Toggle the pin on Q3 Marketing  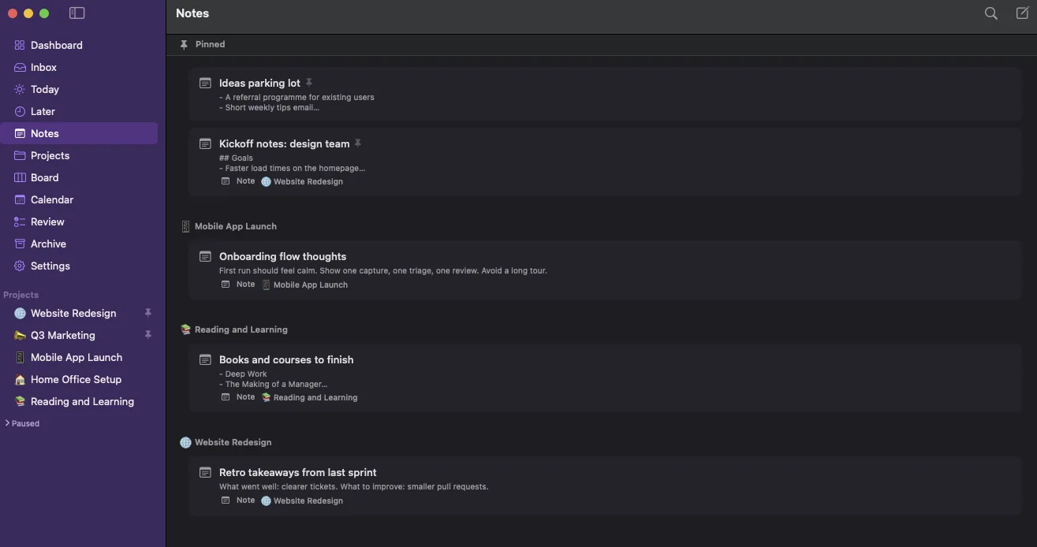point(147,335)
